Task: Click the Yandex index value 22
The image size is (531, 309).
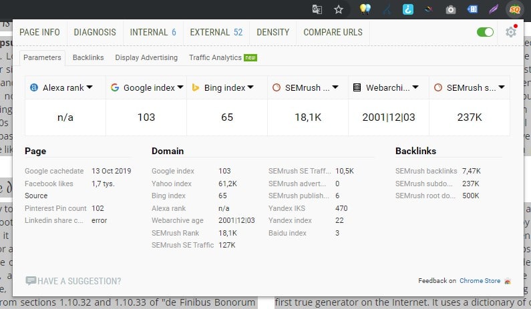Action: click(x=339, y=220)
